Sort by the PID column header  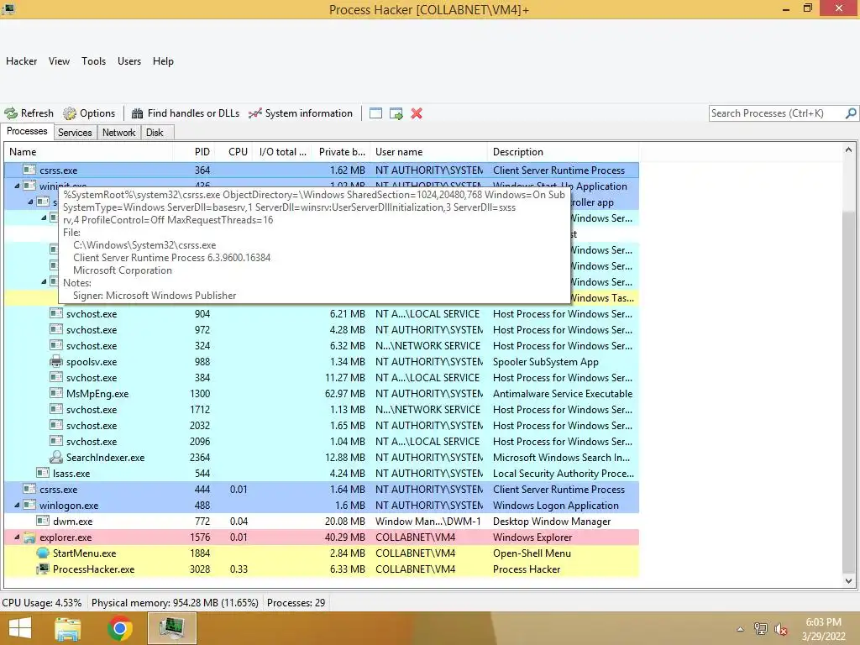click(194, 152)
